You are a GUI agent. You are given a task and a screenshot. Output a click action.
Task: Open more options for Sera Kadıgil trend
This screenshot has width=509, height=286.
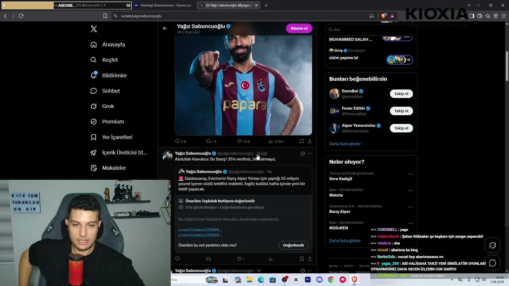coord(410,174)
